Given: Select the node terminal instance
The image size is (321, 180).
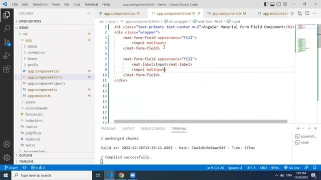Looking at the screenshot, I should pos(302,142).
